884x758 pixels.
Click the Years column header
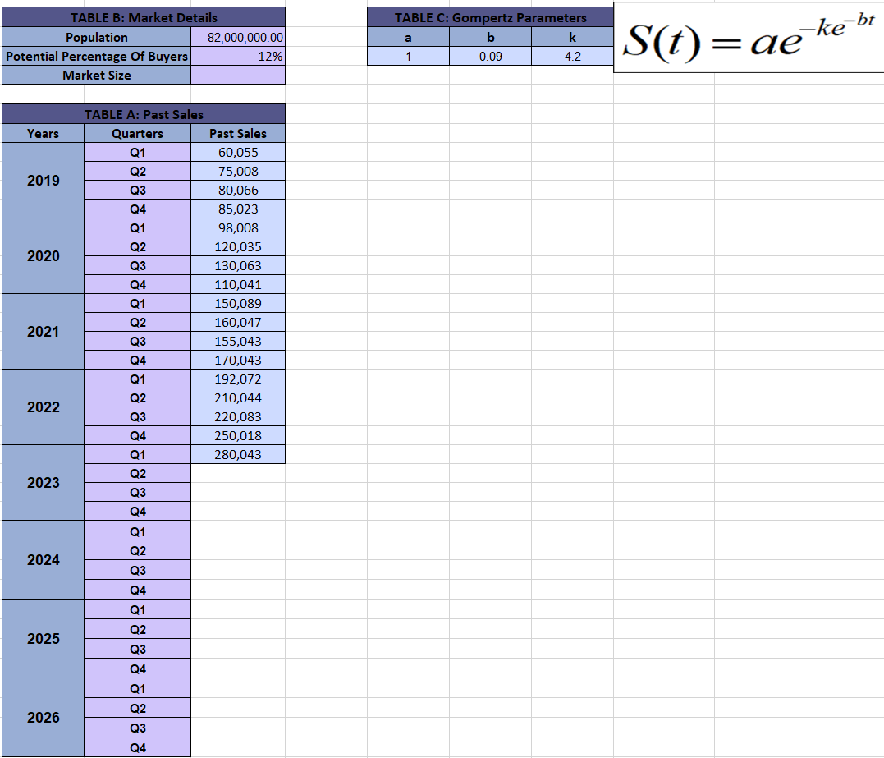point(42,133)
